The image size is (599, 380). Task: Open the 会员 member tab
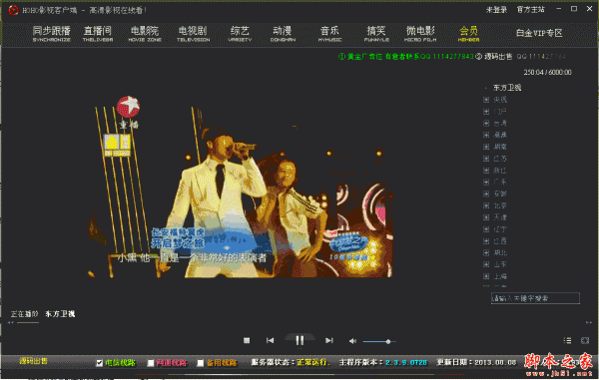(x=469, y=34)
